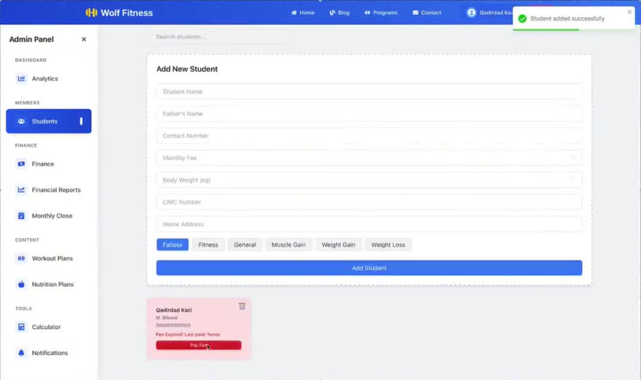Click the Blog icon in navbar
This screenshot has width=641, height=380.
pos(332,13)
